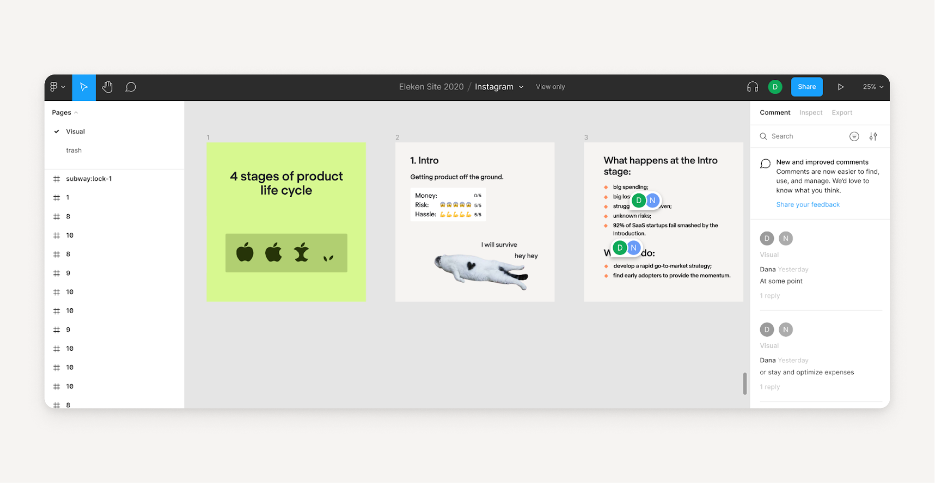
Task: Open the comment filter icon beside search
Action: 854,136
